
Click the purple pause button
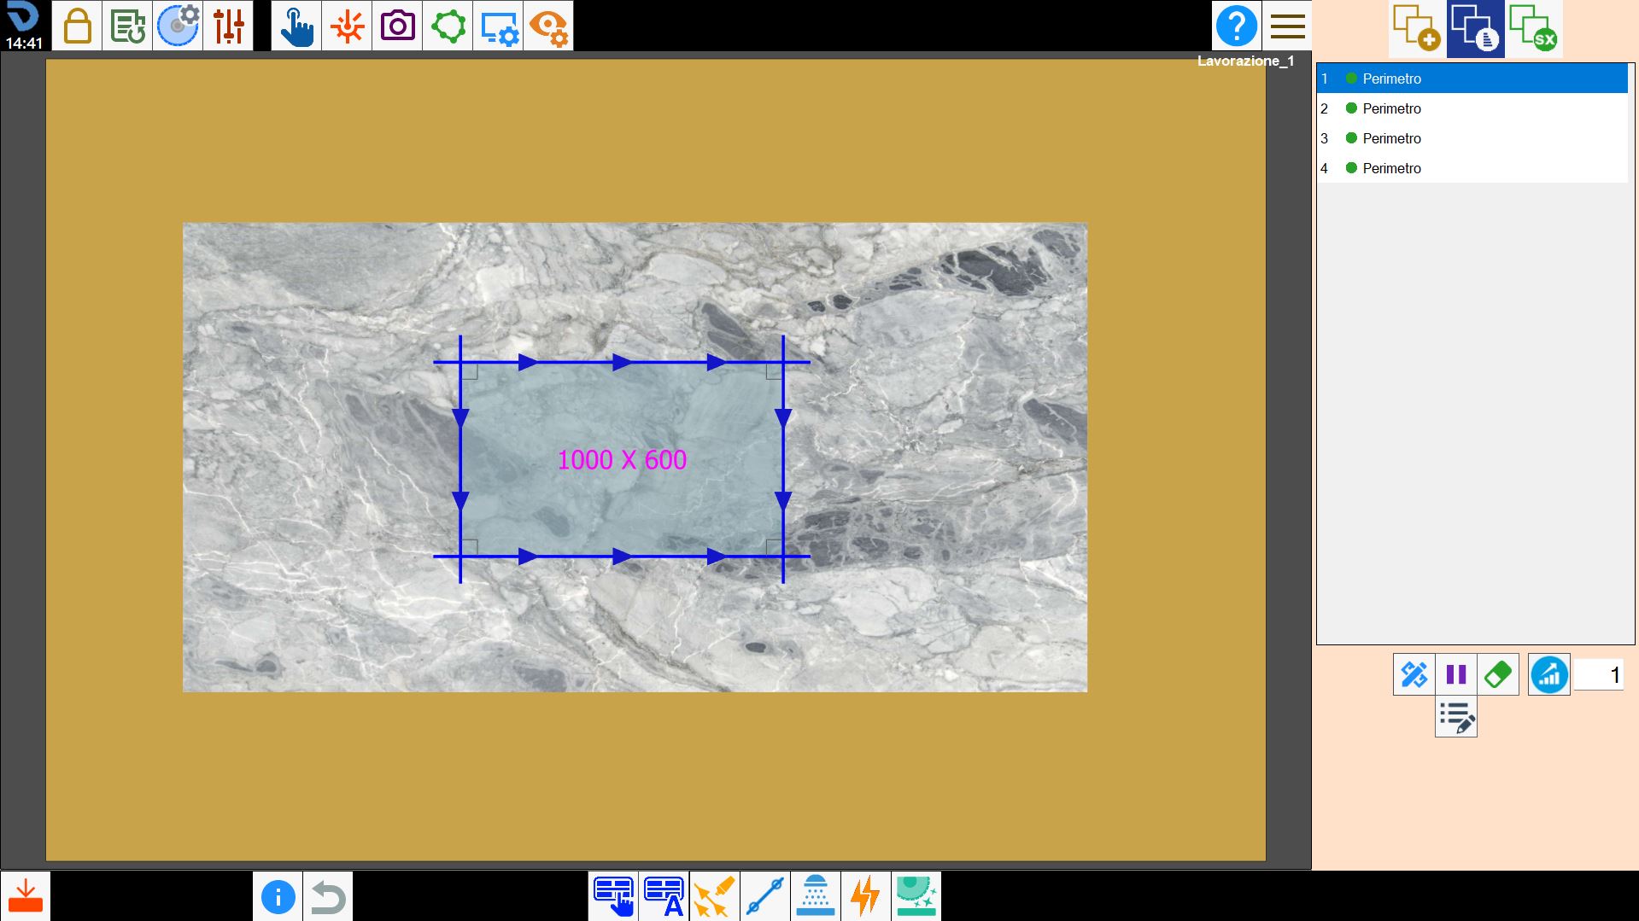1456,674
